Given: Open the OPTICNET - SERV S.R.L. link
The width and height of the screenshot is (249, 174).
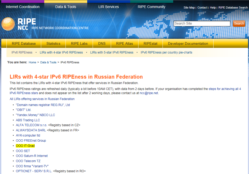Looking at the screenshot, I should [34, 171].
